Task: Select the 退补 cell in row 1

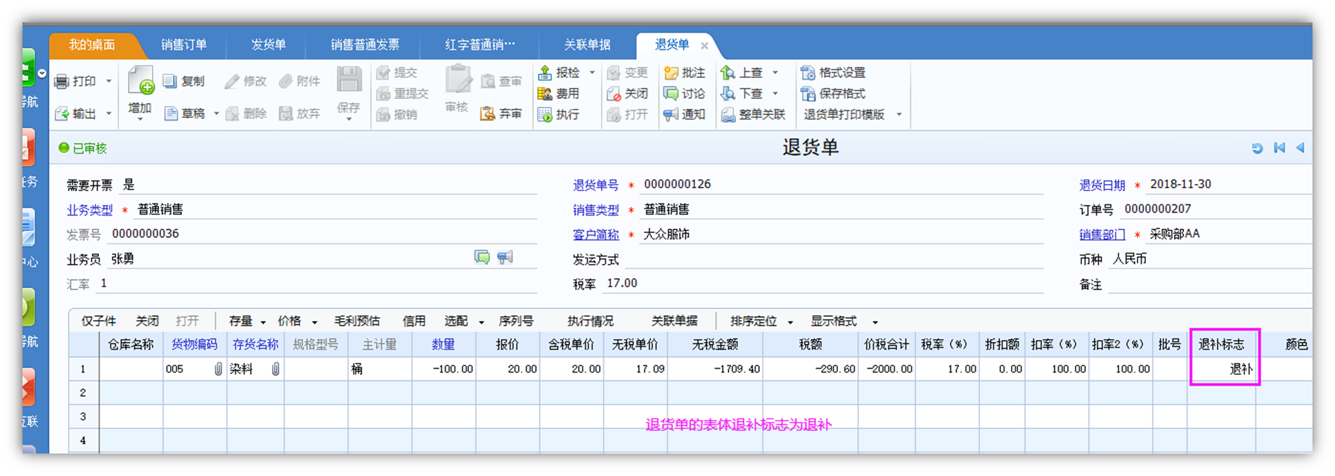Action: (x=1222, y=369)
